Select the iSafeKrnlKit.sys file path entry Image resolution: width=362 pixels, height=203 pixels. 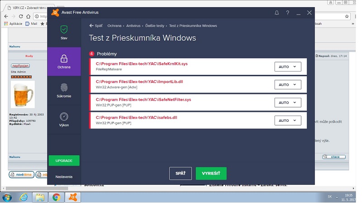point(142,64)
